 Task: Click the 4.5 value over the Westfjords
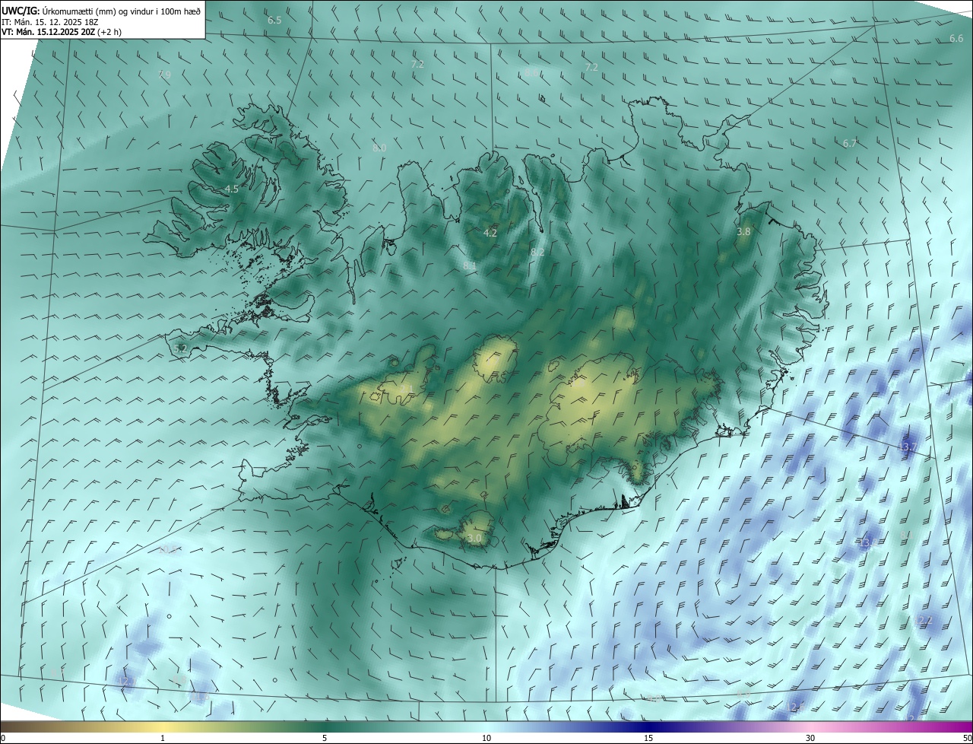coord(232,189)
